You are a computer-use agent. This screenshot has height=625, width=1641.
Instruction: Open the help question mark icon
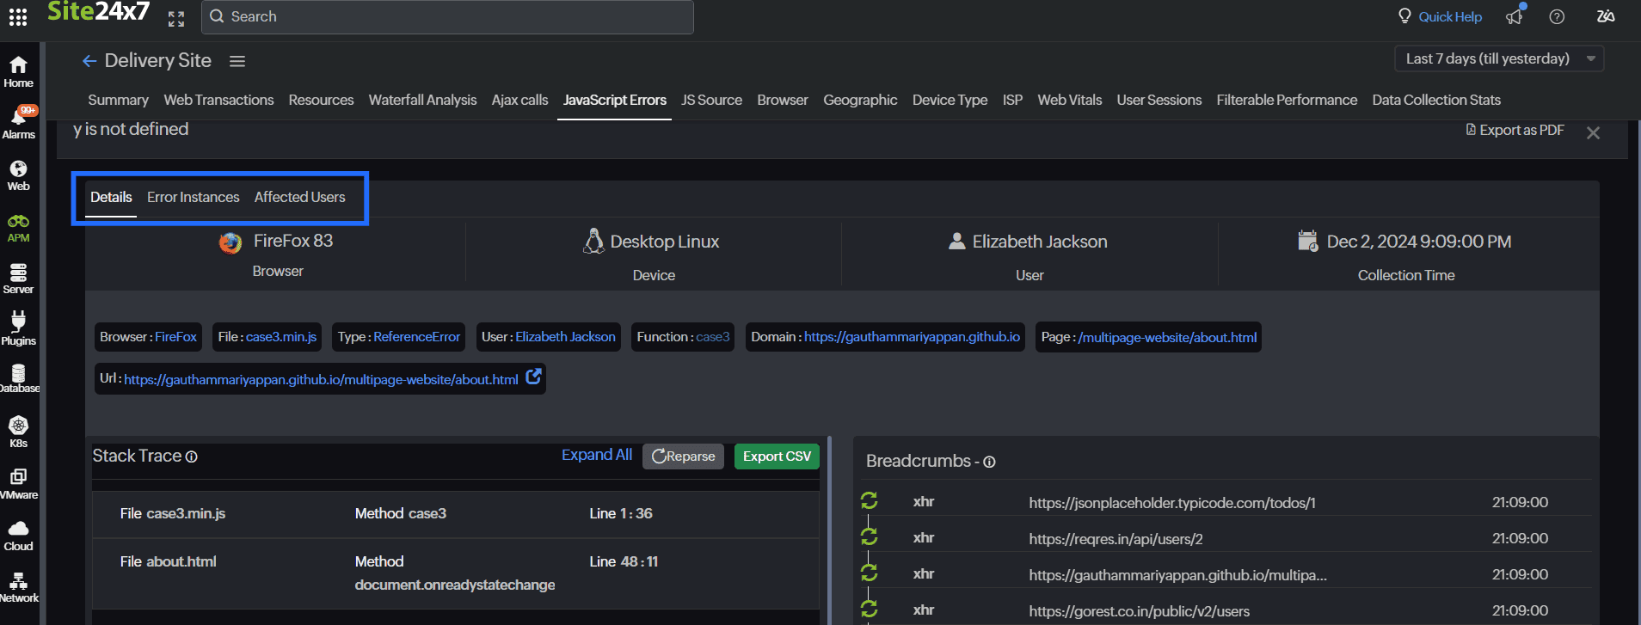pos(1557,16)
